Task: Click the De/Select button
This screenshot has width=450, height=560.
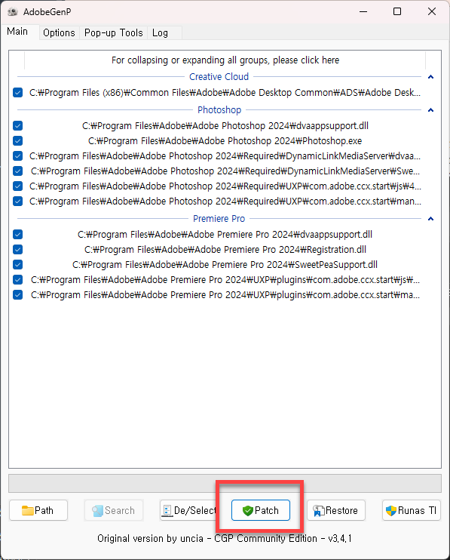Action: (189, 510)
